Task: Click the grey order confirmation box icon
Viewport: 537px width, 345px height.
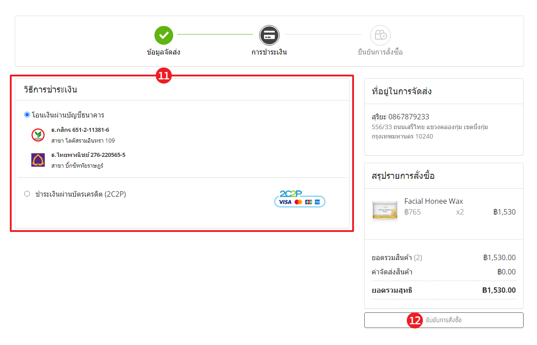Action: [380, 35]
